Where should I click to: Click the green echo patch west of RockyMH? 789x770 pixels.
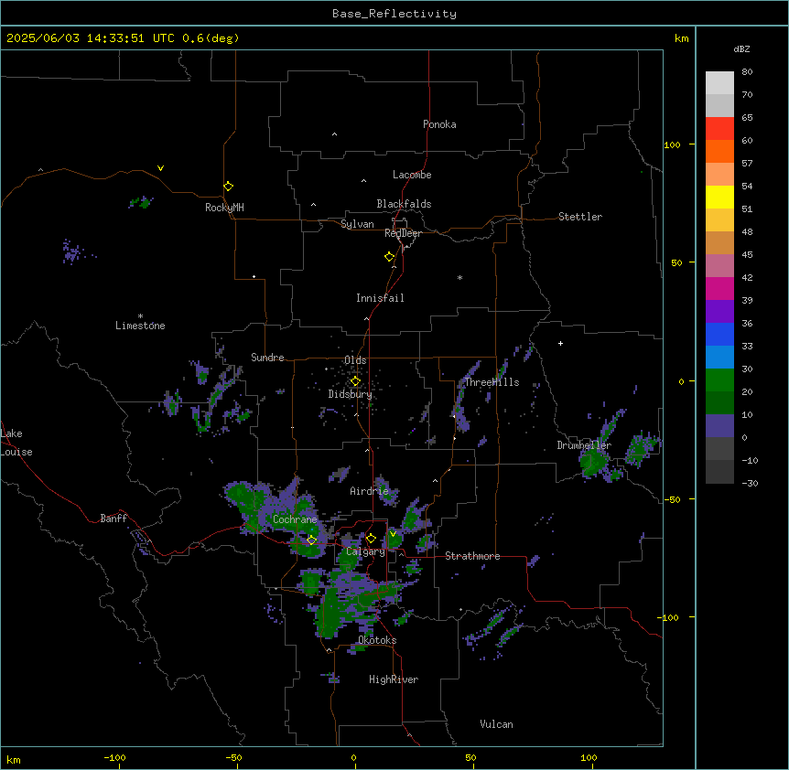pyautogui.click(x=141, y=202)
